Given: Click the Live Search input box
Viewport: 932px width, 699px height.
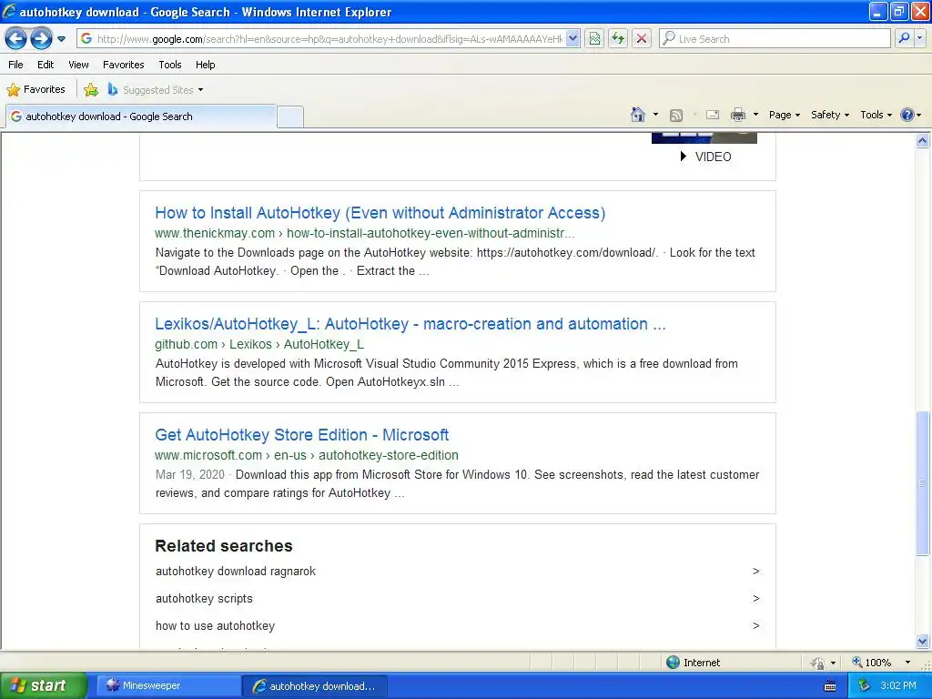Looking at the screenshot, I should [775, 39].
